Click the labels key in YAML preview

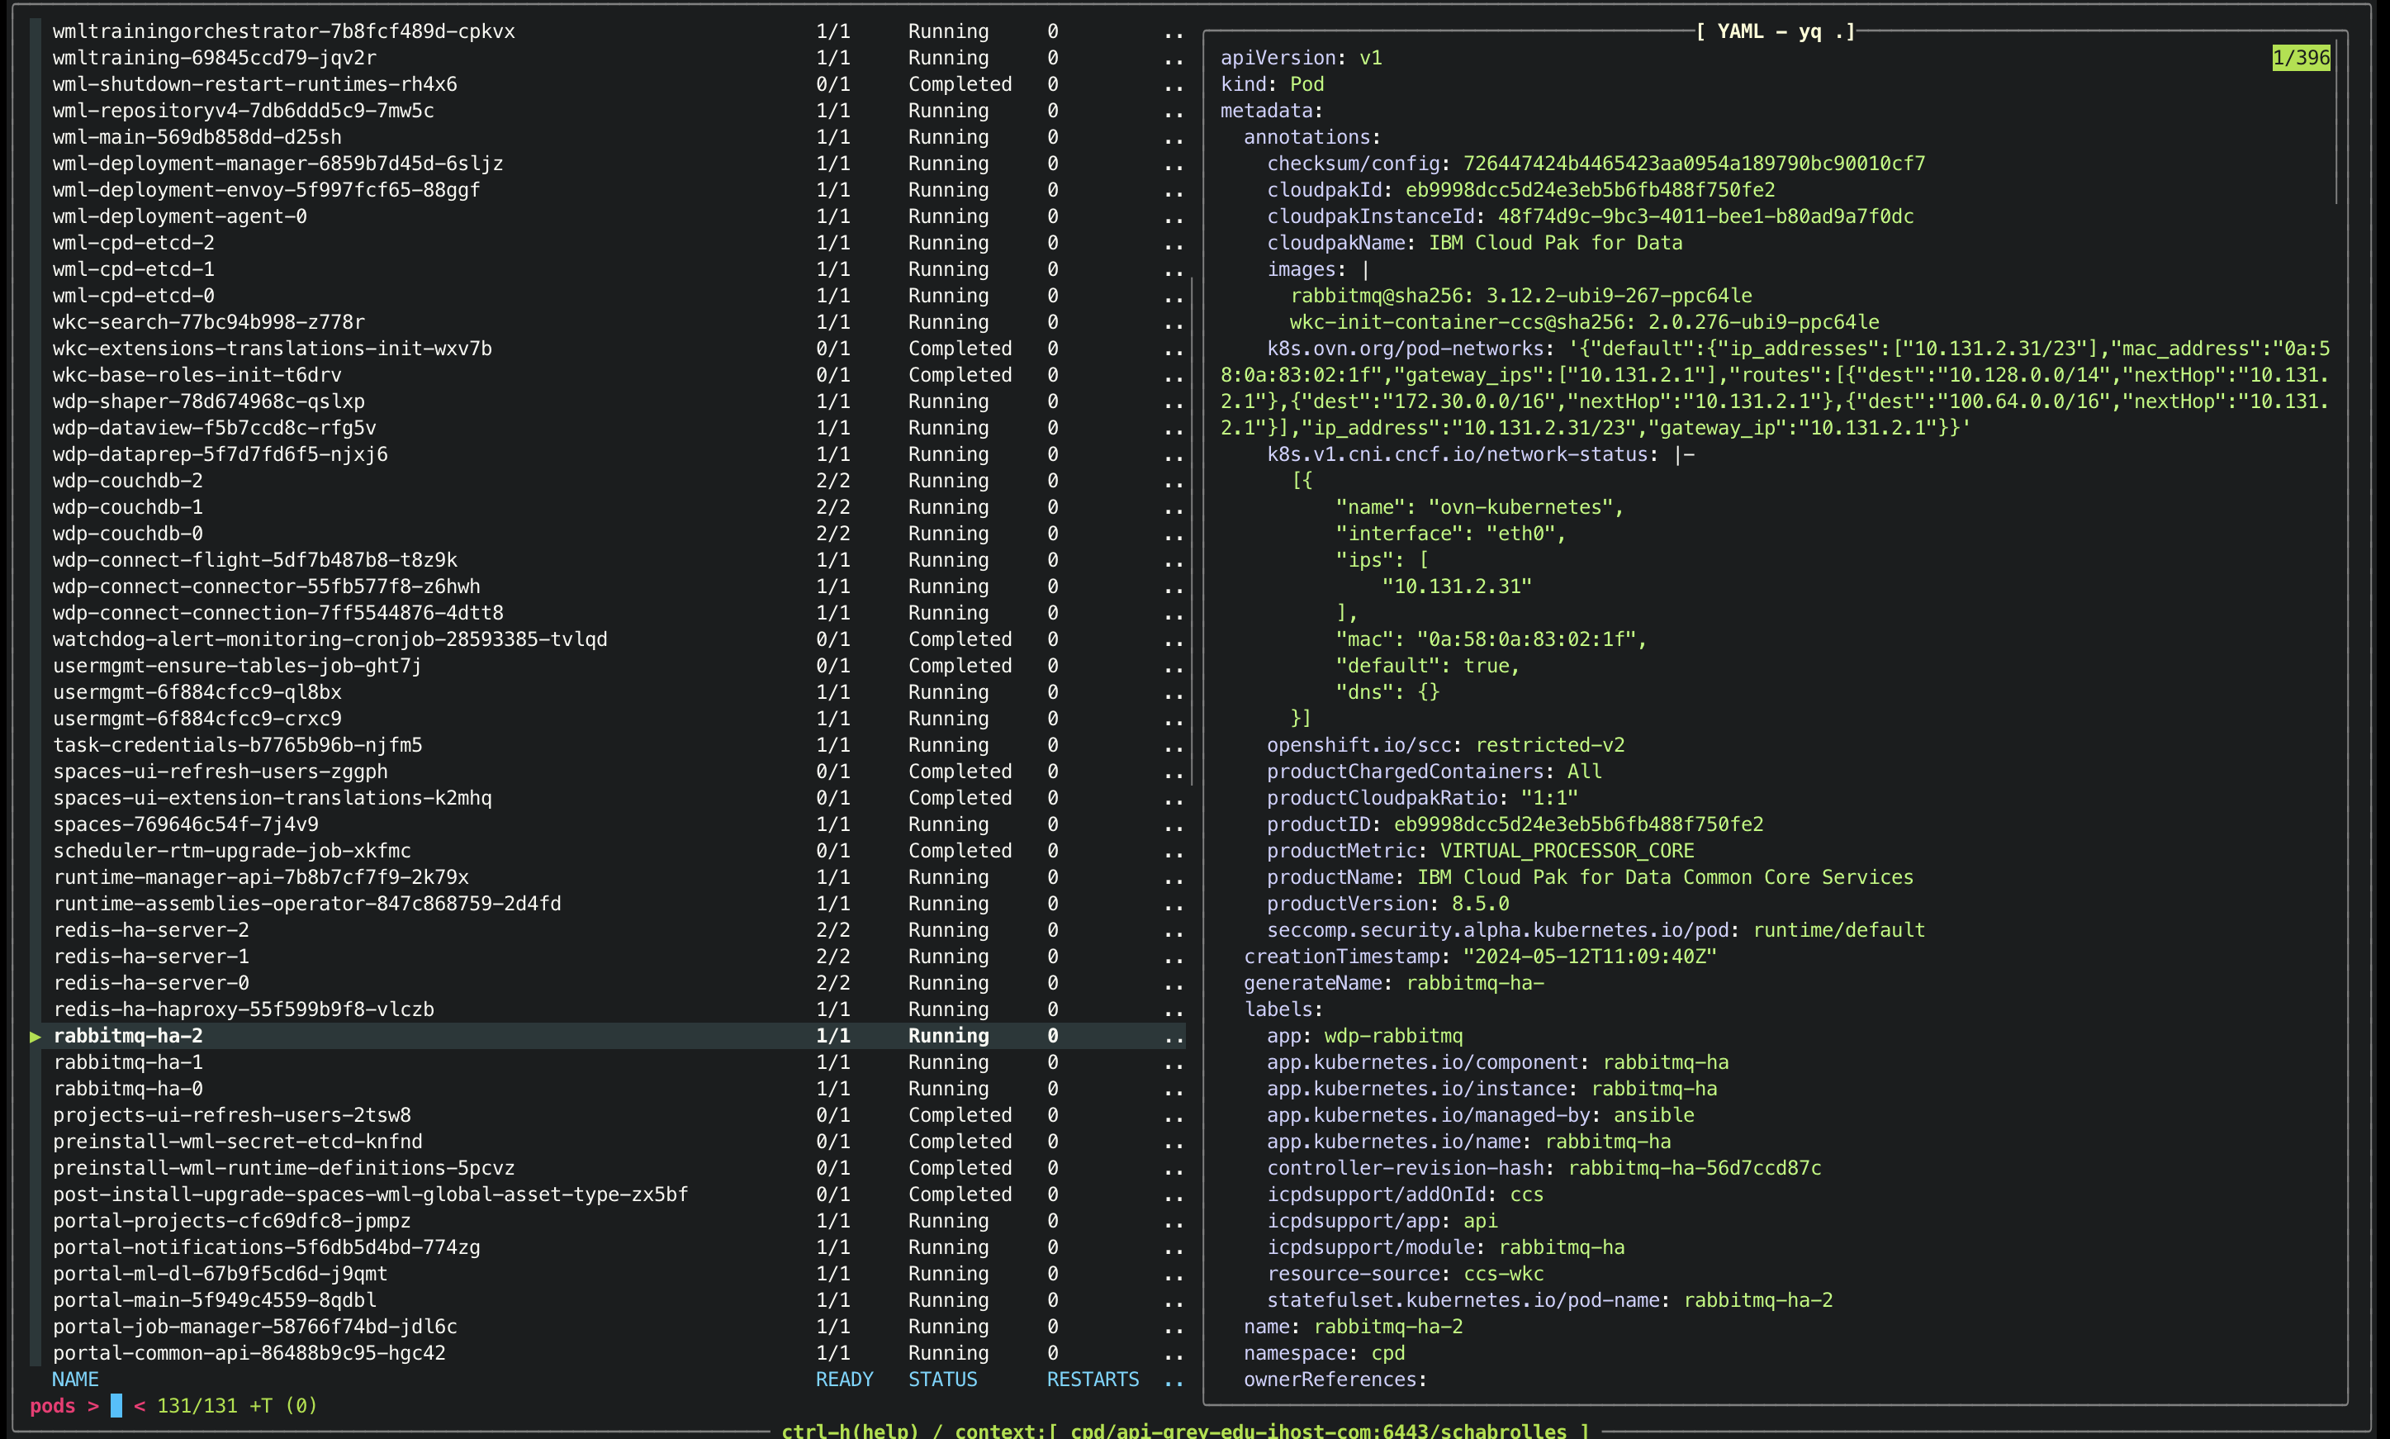(1277, 1009)
